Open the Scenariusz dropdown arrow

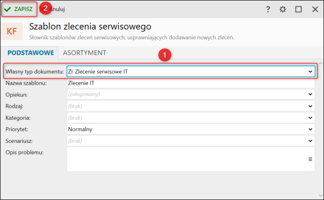310,141
